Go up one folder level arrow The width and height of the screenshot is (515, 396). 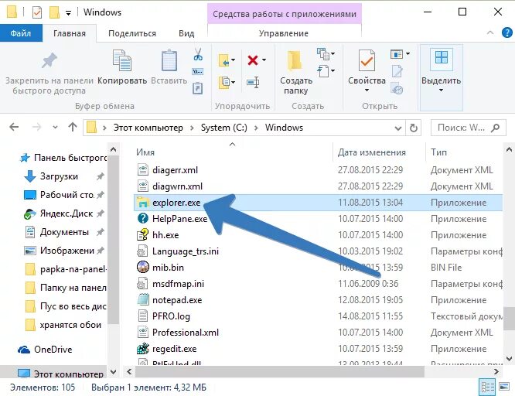click(x=73, y=127)
